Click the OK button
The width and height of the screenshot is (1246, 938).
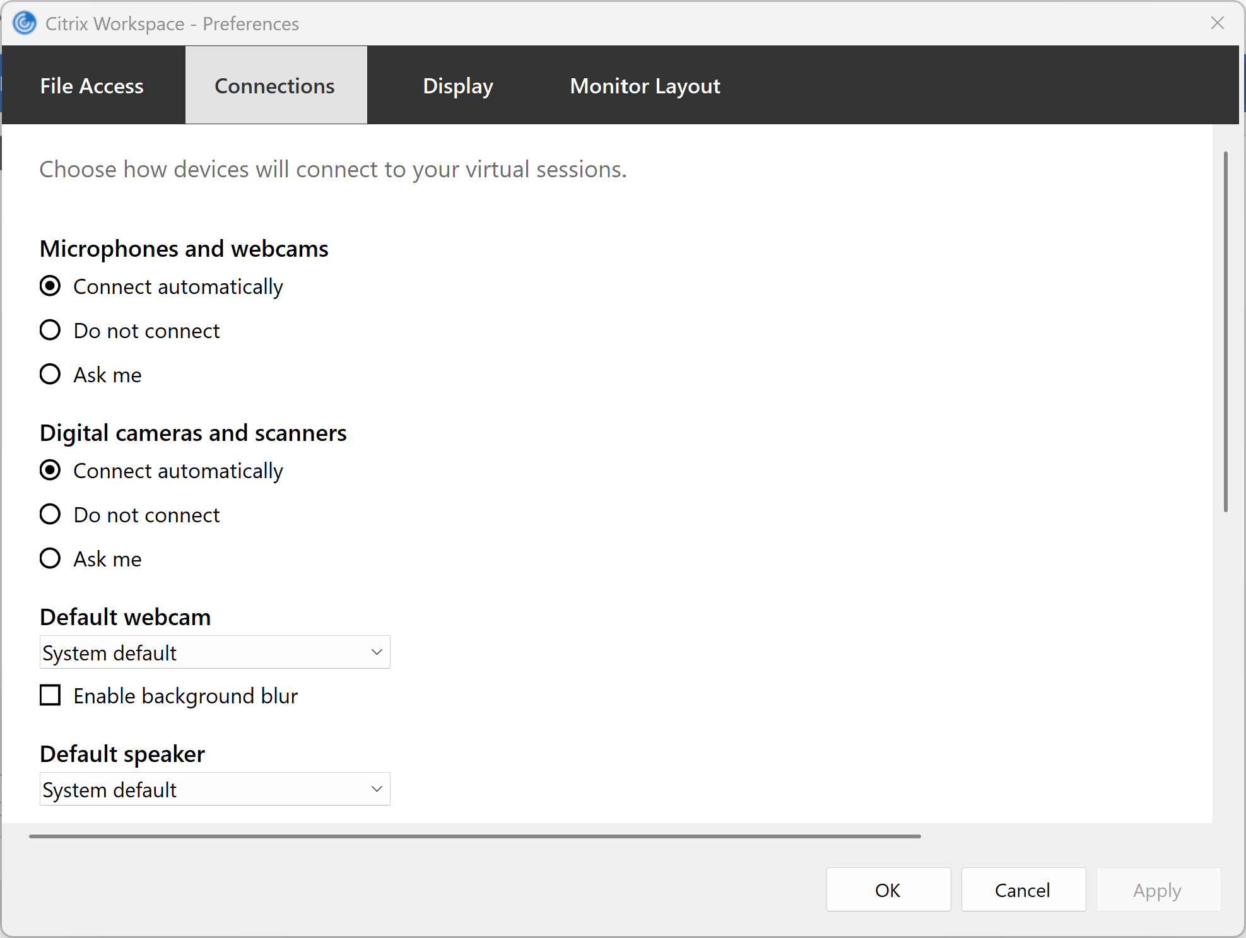pyautogui.click(x=888, y=890)
